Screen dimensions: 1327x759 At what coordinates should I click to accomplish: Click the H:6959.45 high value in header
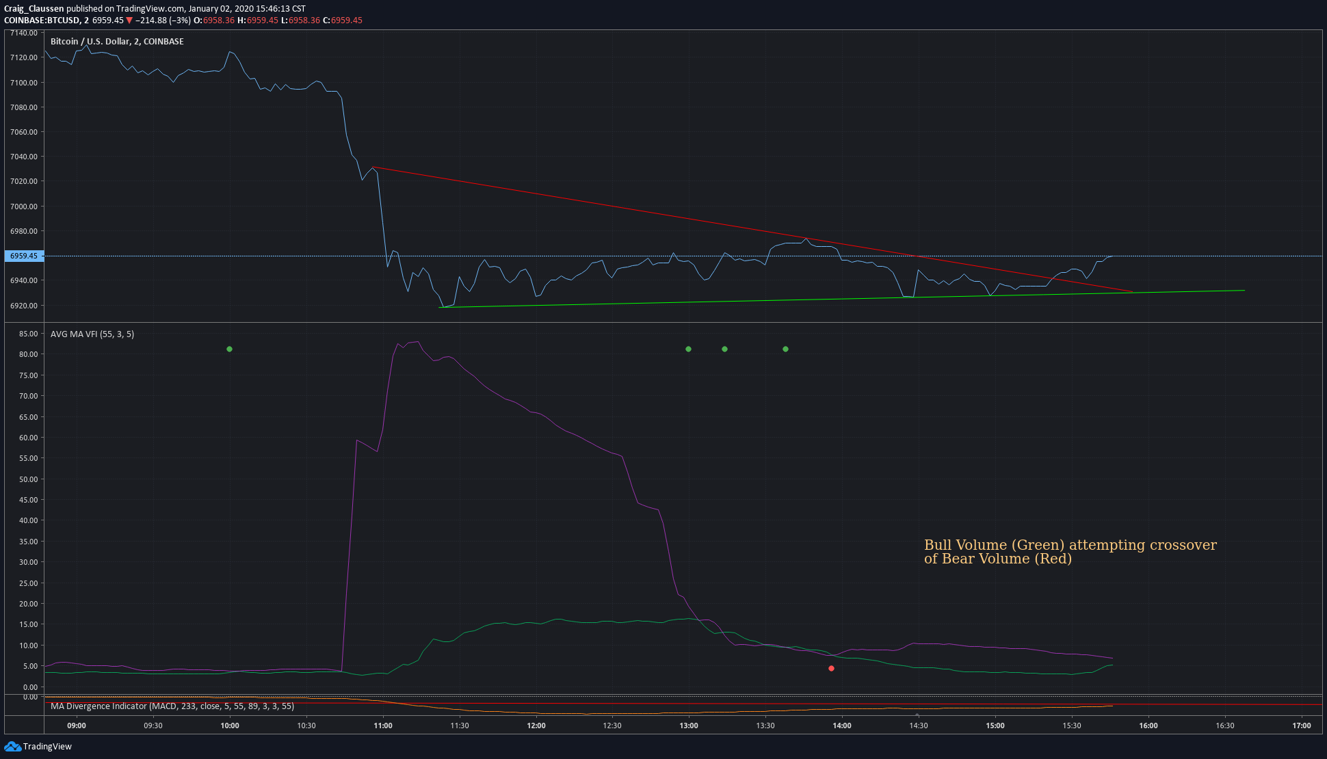258,21
